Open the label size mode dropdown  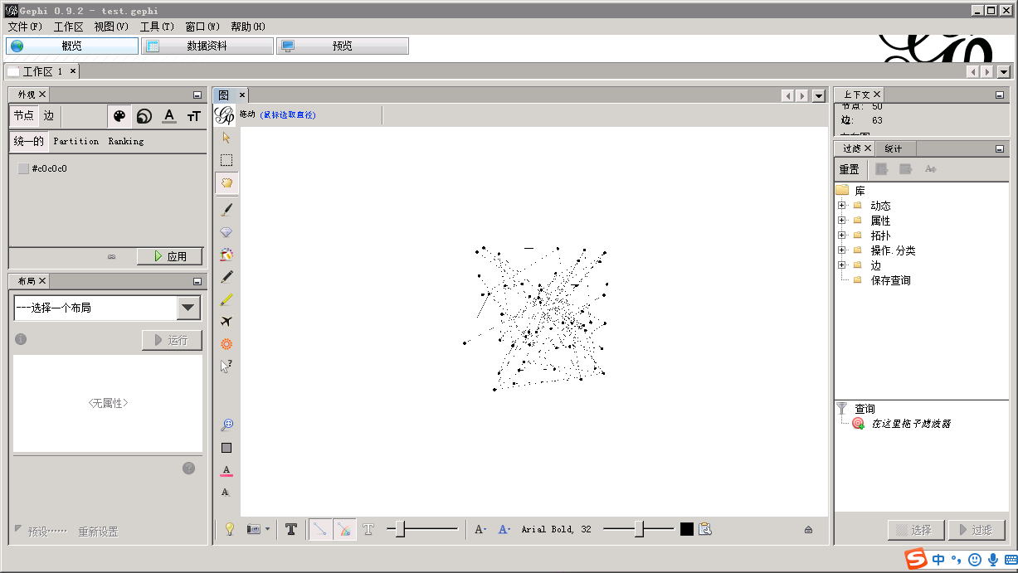[x=480, y=529]
